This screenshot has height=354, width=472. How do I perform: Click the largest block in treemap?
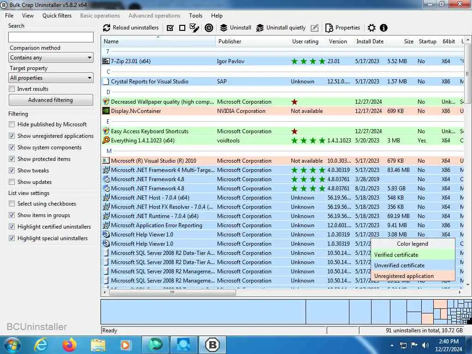point(203,312)
